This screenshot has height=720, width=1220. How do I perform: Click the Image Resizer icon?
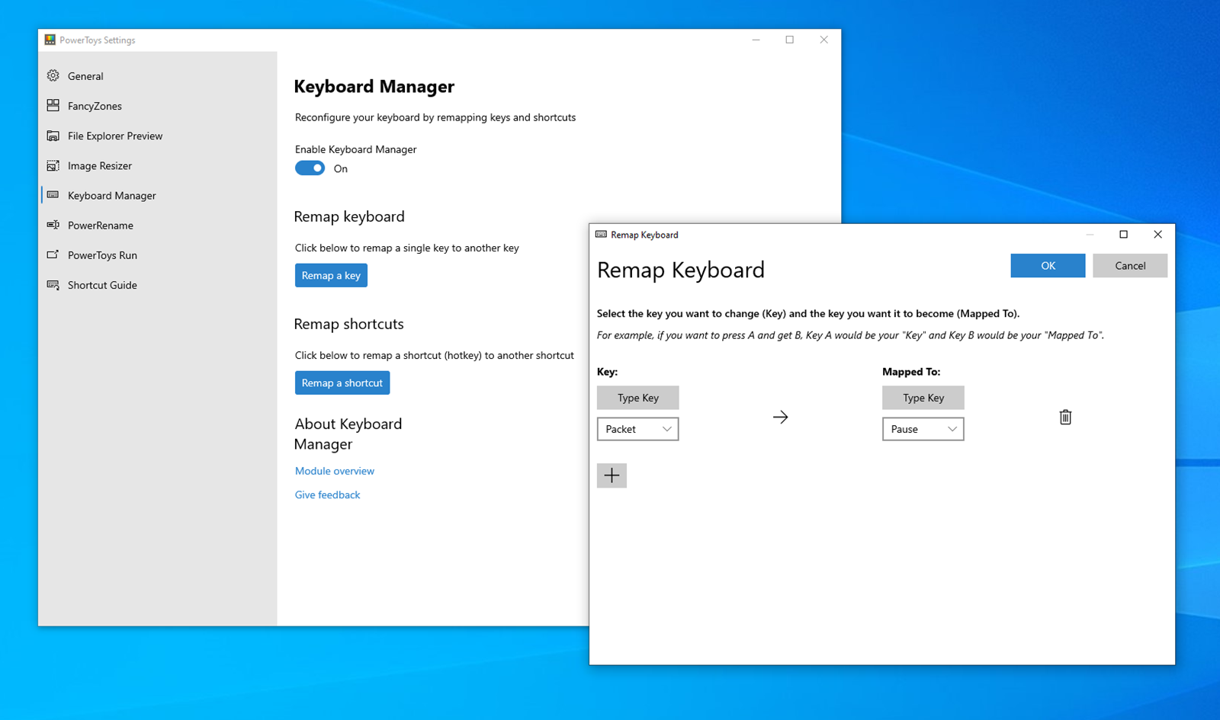(x=53, y=165)
